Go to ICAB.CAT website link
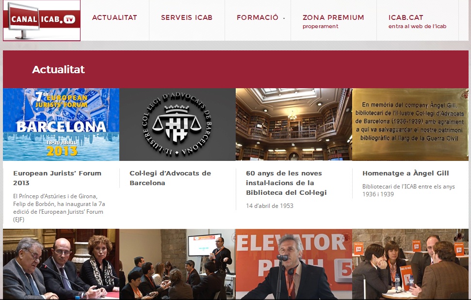The width and height of the screenshot is (471, 300). click(x=417, y=21)
